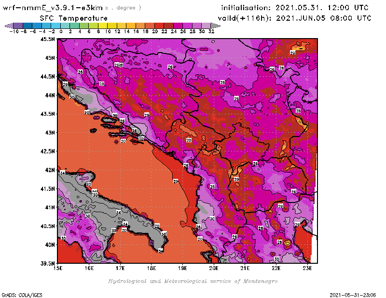This screenshot has height=298, width=386.
Task: Click the 45.5N latitude label
Action: [x=48, y=39]
